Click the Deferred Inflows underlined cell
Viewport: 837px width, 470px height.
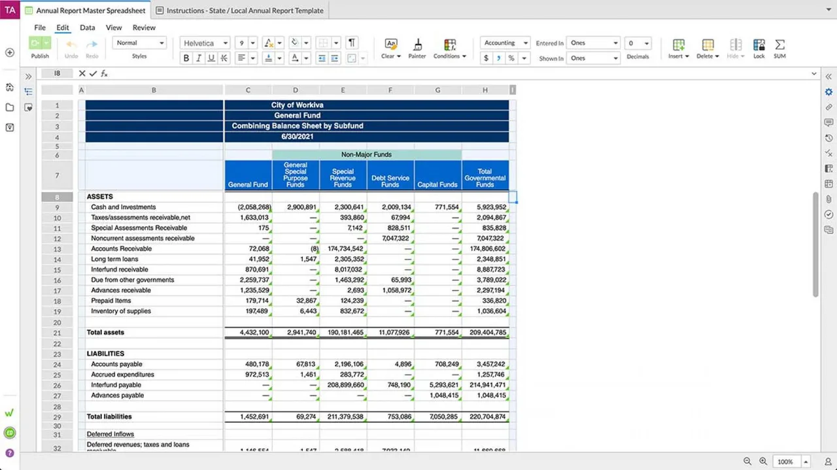pyautogui.click(x=111, y=434)
